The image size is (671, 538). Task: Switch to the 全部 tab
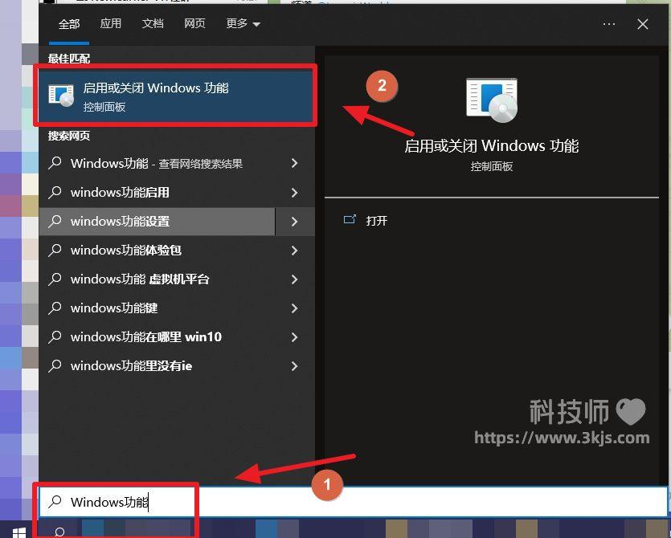(69, 23)
